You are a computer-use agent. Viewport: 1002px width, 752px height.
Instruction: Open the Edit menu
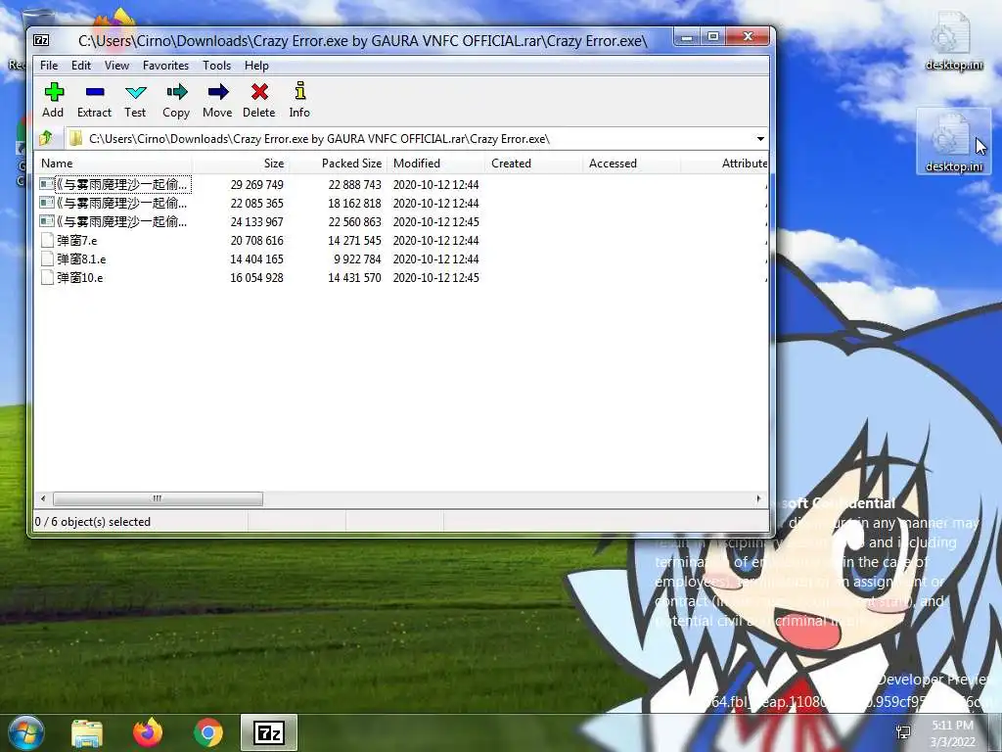click(x=81, y=66)
